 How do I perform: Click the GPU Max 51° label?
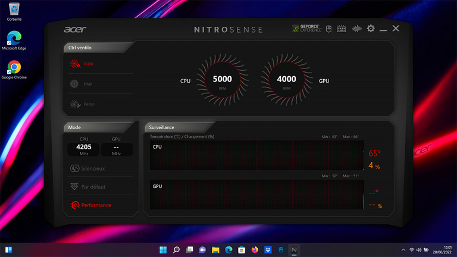coord(350,176)
